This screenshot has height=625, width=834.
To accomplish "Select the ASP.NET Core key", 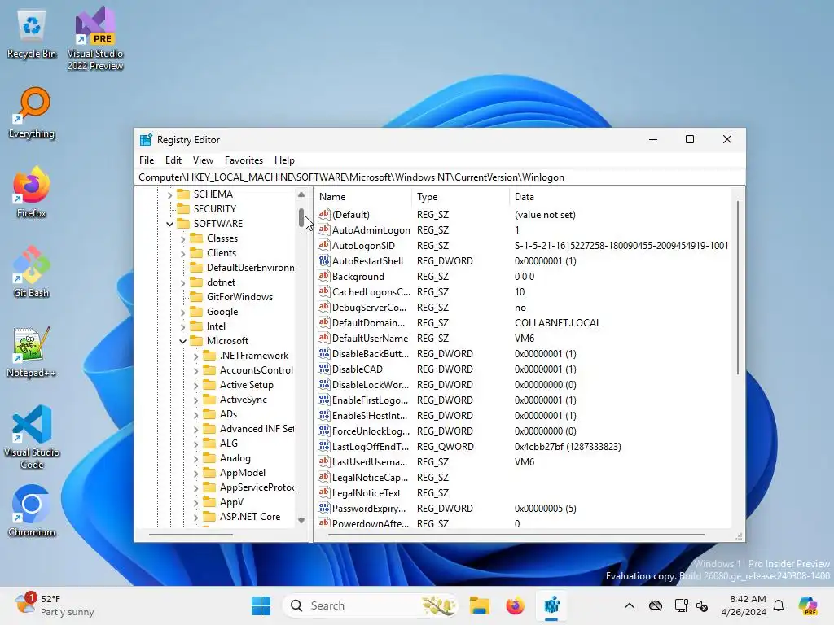I will click(x=249, y=517).
